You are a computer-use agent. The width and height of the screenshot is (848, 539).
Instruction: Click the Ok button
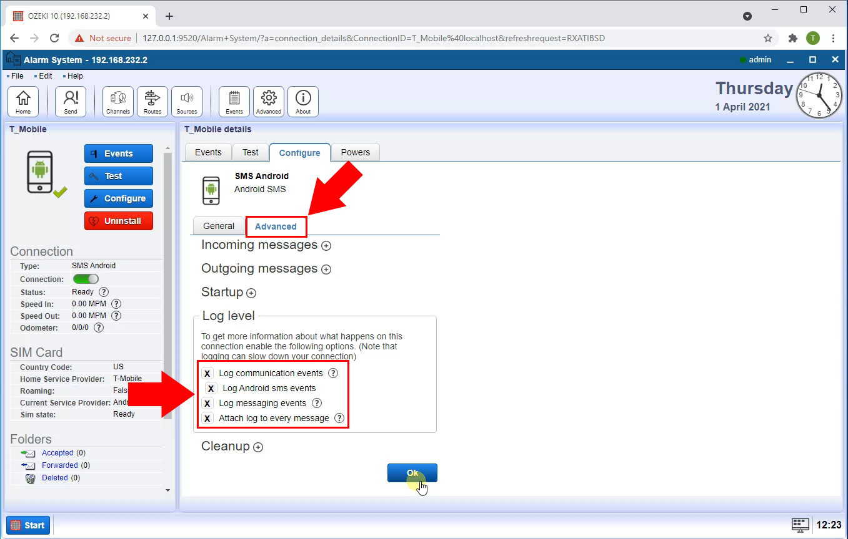pyautogui.click(x=412, y=473)
